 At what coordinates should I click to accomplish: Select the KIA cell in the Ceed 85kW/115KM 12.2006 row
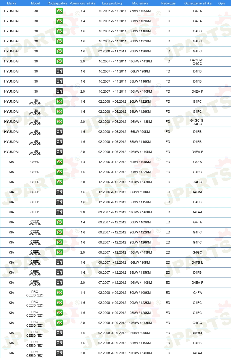(12, 202)
